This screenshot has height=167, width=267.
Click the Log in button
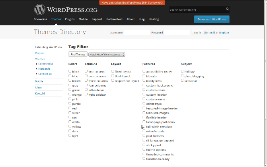(197, 32)
